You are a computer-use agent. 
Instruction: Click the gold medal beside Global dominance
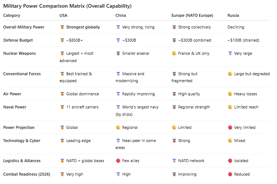pyautogui.click(x=62, y=94)
